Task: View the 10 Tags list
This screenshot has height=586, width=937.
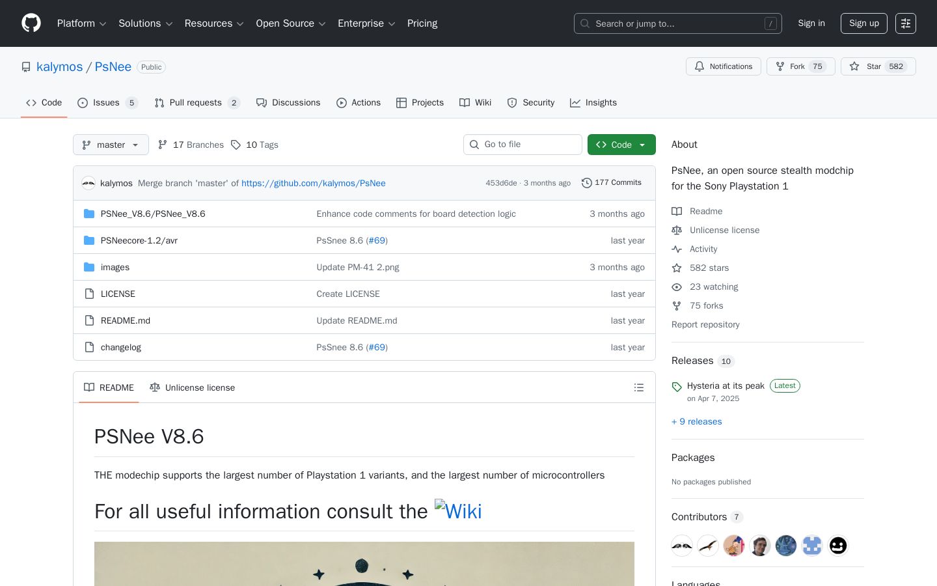Action: click(x=254, y=145)
